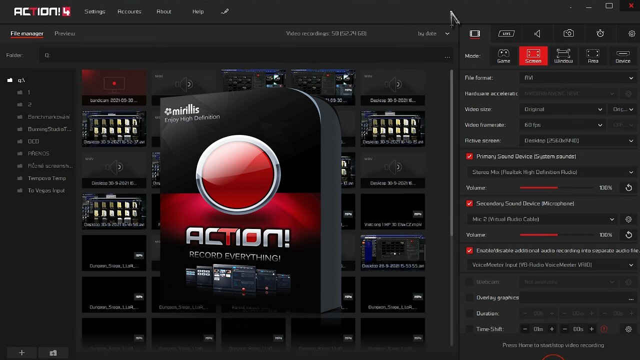The width and height of the screenshot is (640, 360).
Task: Open Help menu
Action: (198, 11)
